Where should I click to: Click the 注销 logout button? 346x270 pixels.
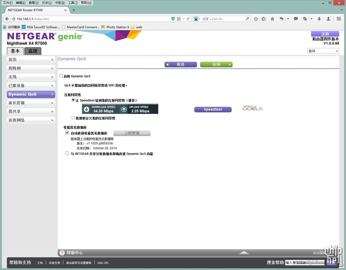(x=325, y=34)
